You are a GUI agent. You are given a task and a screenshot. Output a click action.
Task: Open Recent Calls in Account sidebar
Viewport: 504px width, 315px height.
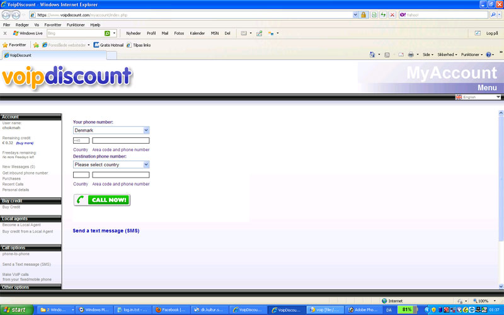13,184
